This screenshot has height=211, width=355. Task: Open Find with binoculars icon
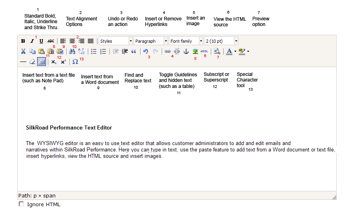point(72,52)
